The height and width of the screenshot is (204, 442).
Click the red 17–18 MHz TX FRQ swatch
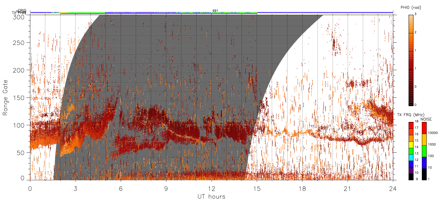pos(411,125)
